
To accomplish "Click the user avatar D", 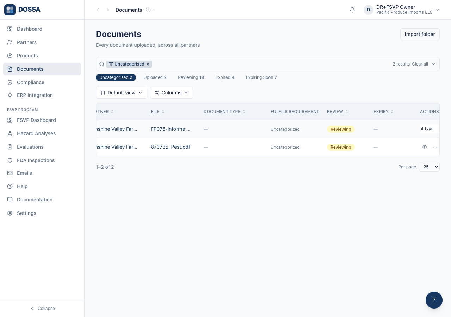I will pyautogui.click(x=369, y=10).
